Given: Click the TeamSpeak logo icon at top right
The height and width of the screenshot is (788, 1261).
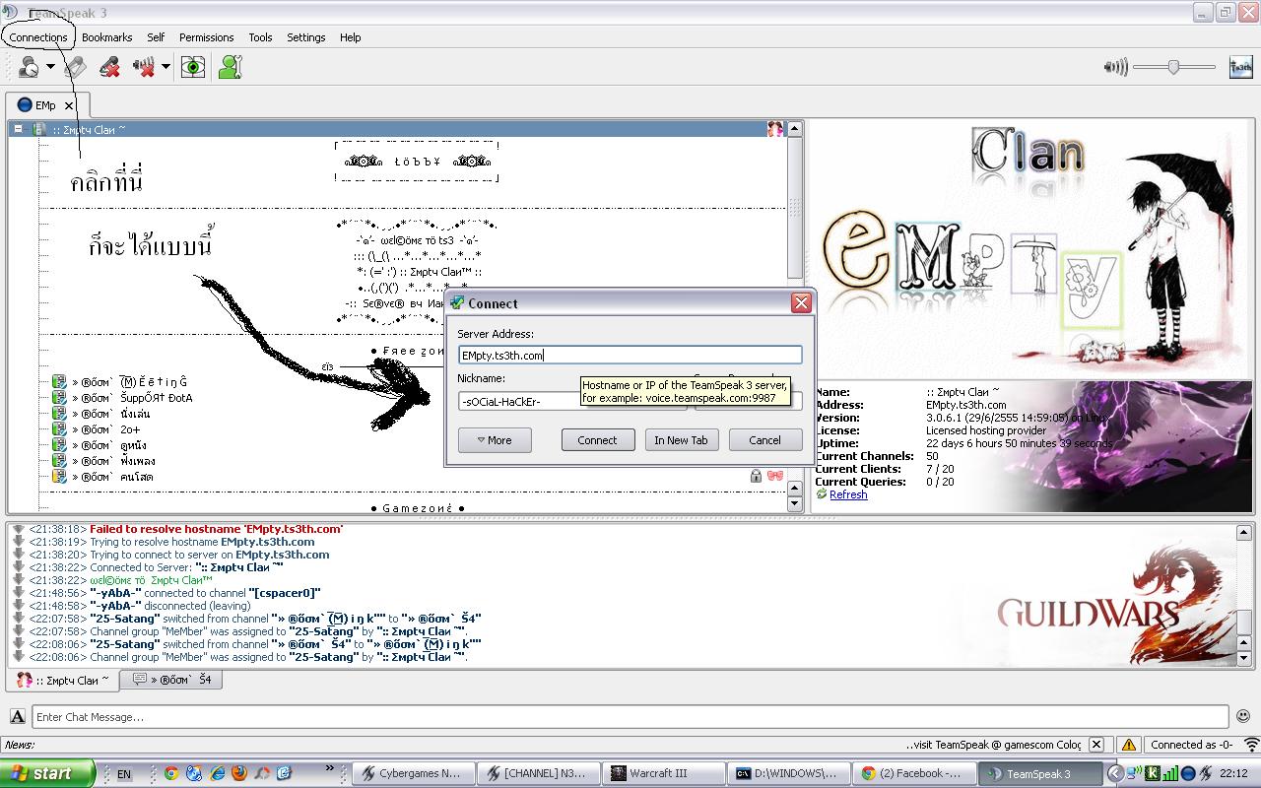Looking at the screenshot, I should click(1240, 67).
